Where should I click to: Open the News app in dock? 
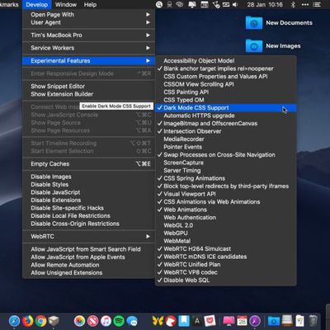tap(92, 321)
